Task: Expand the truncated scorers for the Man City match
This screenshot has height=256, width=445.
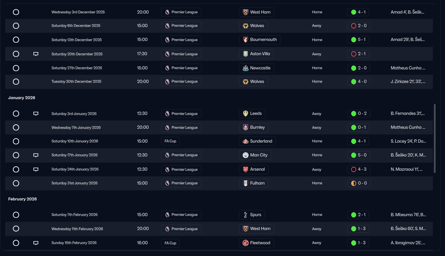Action: point(408,155)
